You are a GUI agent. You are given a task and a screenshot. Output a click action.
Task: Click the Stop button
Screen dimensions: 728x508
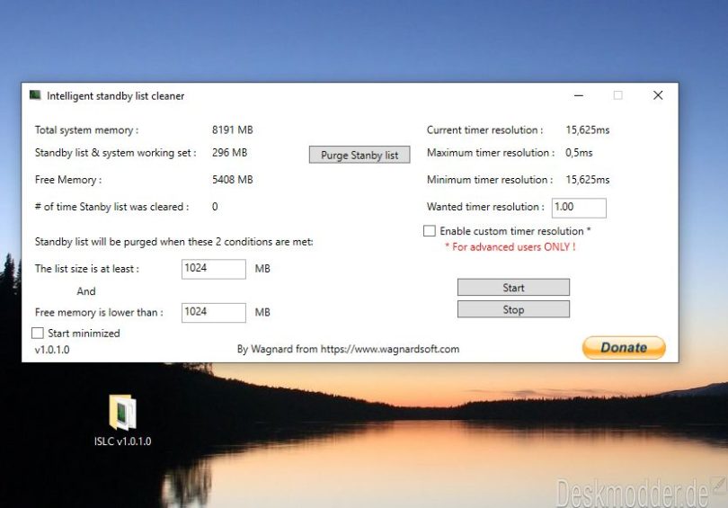point(513,309)
